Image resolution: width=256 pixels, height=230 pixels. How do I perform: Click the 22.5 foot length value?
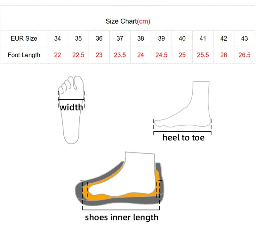tap(78, 55)
